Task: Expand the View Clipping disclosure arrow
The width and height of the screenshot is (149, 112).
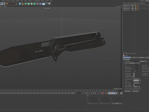Action: click(124, 83)
